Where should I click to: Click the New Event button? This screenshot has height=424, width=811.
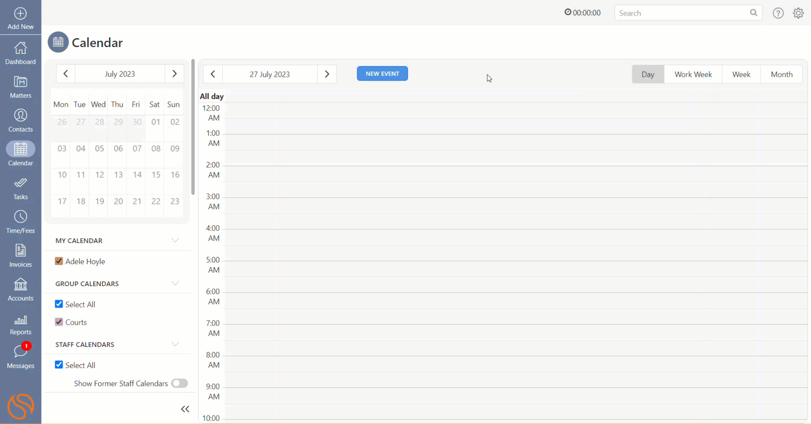382,73
